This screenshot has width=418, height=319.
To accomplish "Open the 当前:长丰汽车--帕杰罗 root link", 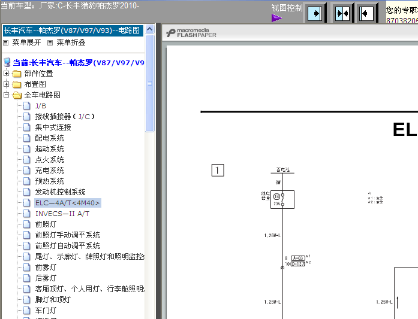I will point(79,63).
